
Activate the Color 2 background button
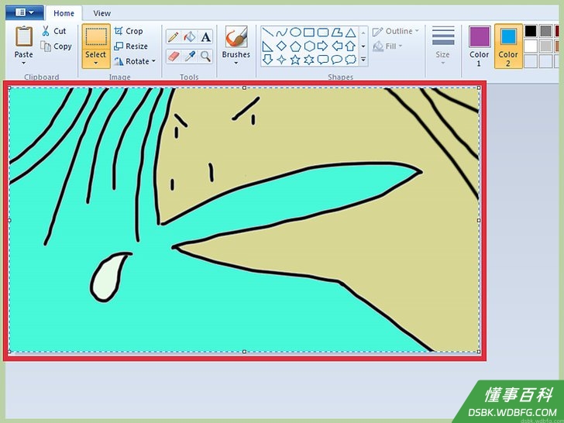coord(508,46)
